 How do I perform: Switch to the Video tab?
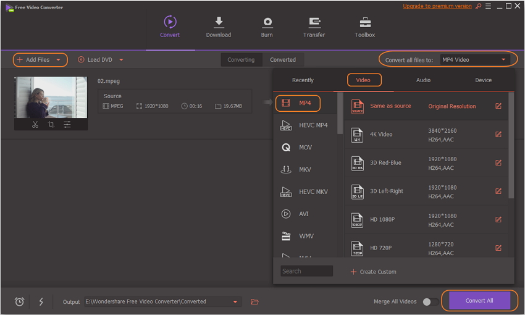364,80
